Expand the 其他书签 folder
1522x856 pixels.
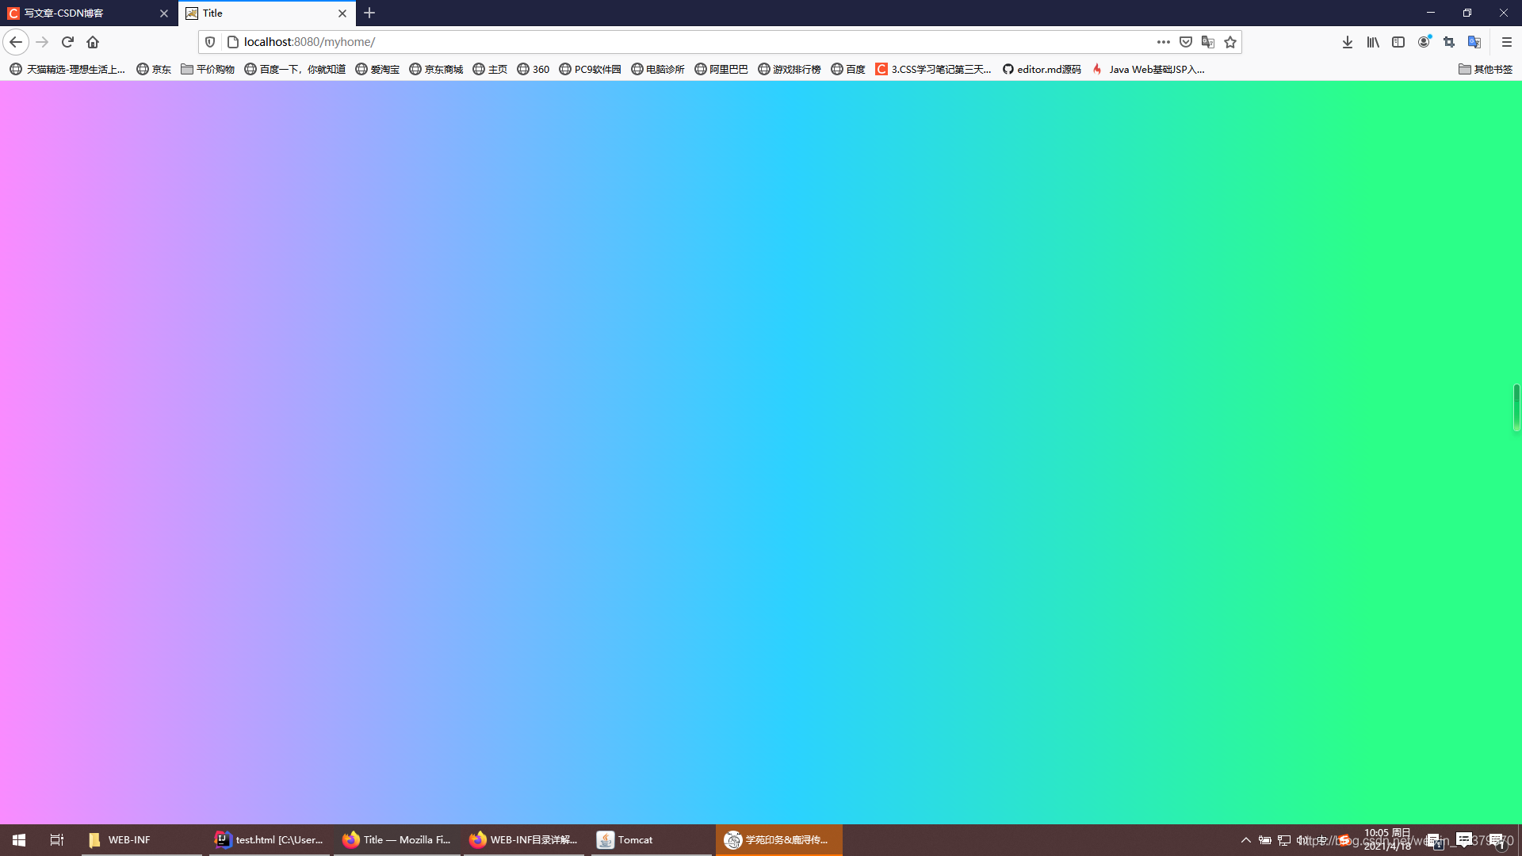1486,70
